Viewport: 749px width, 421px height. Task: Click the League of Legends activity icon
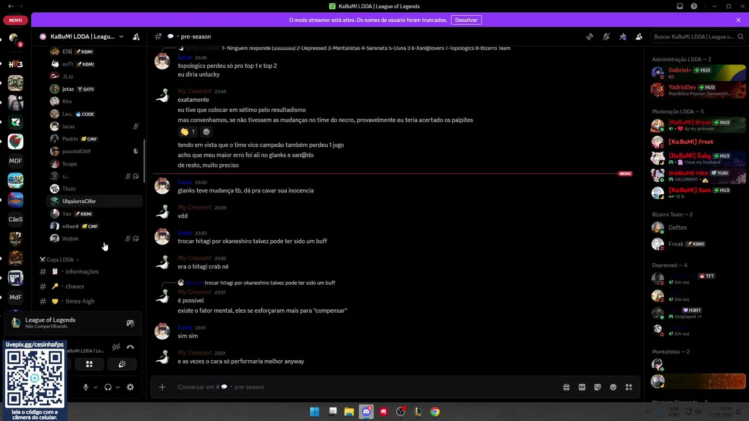click(16, 323)
